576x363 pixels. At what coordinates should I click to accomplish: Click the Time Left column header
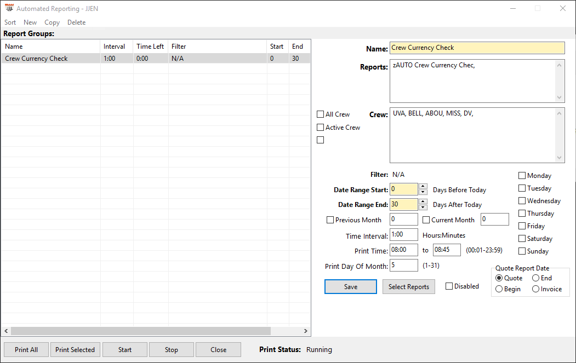(151, 47)
